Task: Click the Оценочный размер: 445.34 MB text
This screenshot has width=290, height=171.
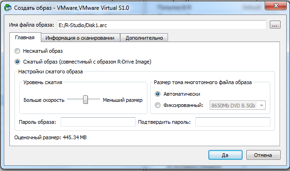Action: point(51,137)
